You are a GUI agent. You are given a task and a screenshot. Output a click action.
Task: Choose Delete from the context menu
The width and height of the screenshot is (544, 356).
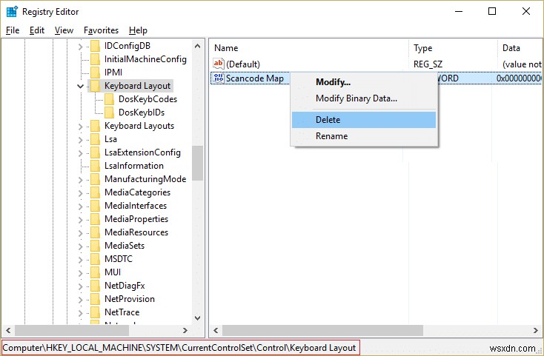[x=364, y=120]
